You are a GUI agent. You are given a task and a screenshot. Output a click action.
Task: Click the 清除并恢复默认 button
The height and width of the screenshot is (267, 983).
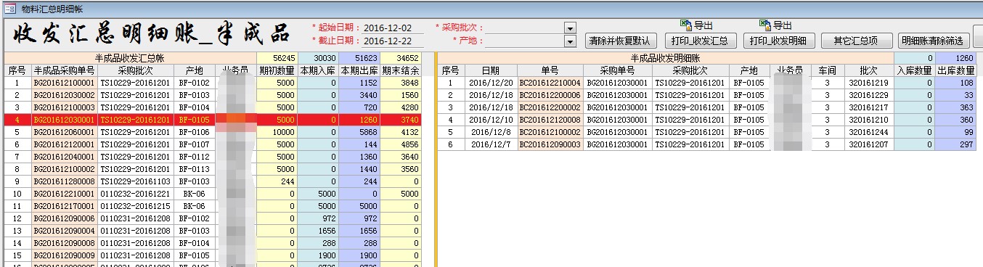tap(621, 41)
